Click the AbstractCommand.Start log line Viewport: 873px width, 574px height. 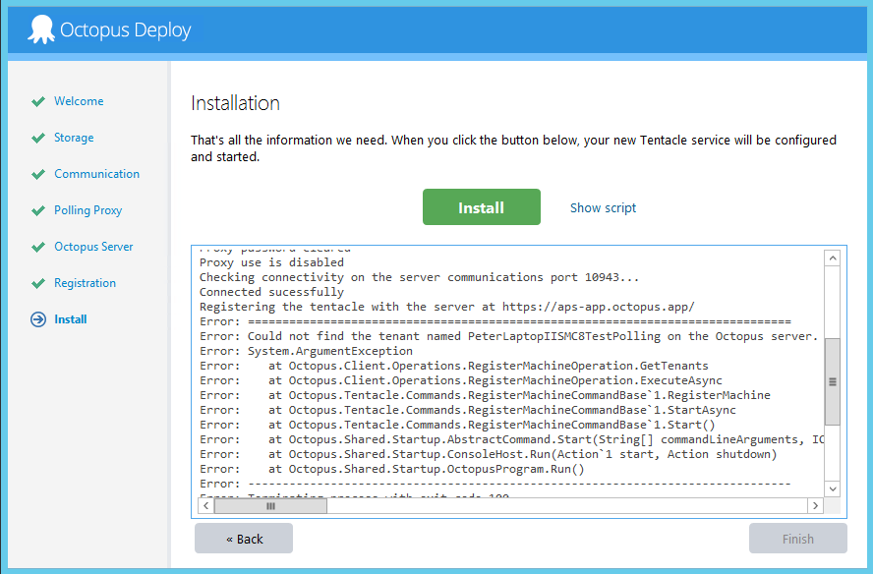[511, 439]
